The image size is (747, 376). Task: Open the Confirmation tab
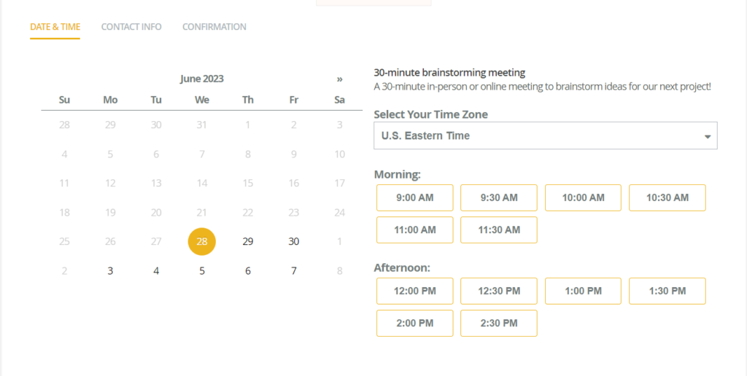point(214,27)
